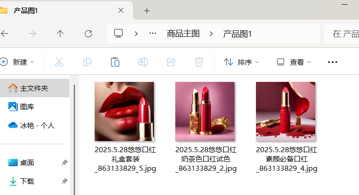Viewport: 359px width, 195px height.
Task: Click the Cut scissors icon
Action: click(x=59, y=62)
